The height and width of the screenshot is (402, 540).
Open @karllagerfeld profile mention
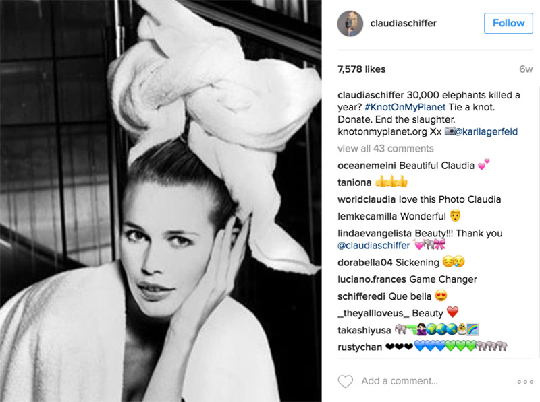486,131
